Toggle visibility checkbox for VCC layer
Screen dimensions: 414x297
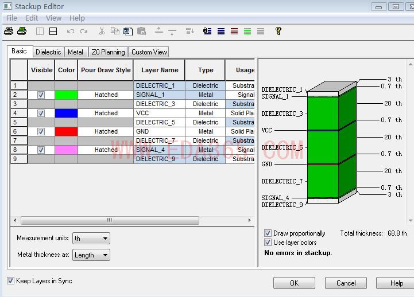tap(41, 114)
